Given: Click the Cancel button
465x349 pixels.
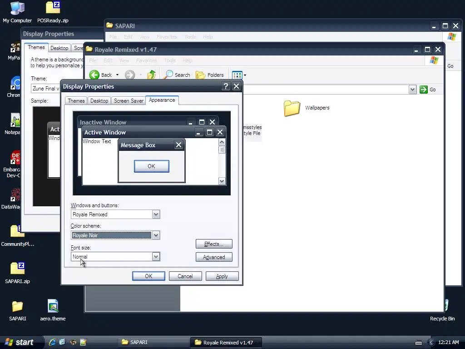Looking at the screenshot, I should pyautogui.click(x=185, y=276).
